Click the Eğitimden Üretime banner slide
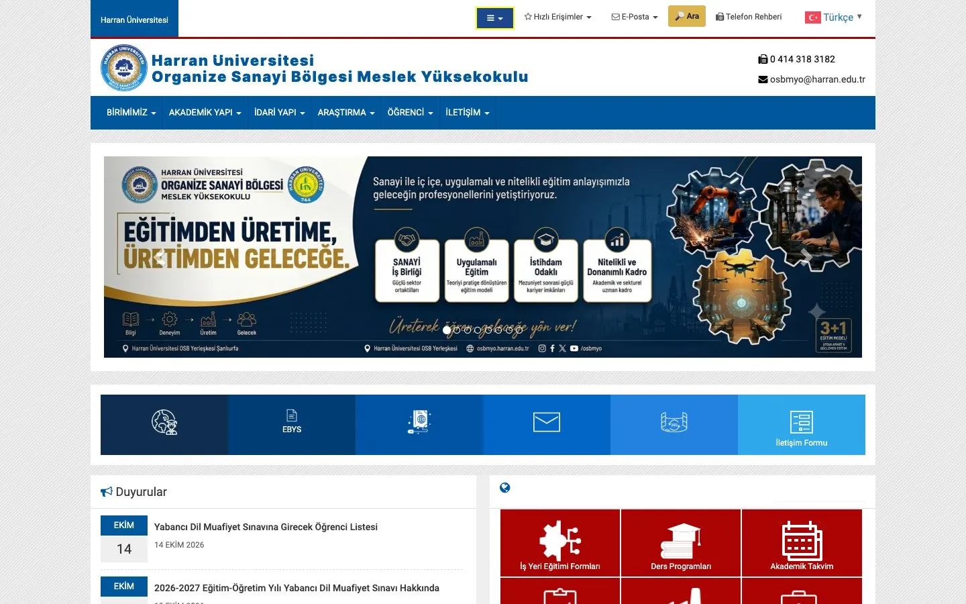 (x=483, y=257)
